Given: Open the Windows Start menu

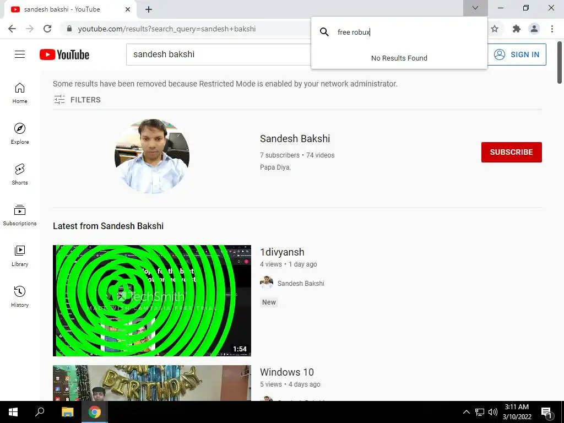Looking at the screenshot, I should tap(13, 412).
